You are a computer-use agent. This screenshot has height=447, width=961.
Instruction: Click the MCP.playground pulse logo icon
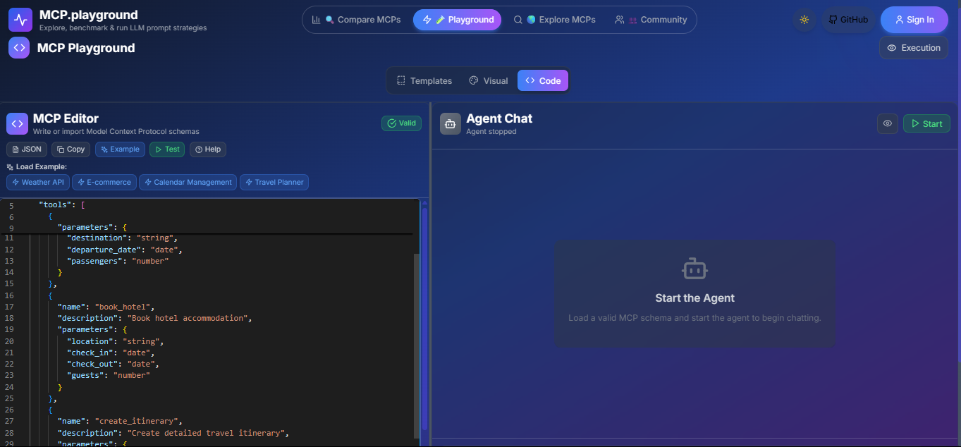point(20,20)
